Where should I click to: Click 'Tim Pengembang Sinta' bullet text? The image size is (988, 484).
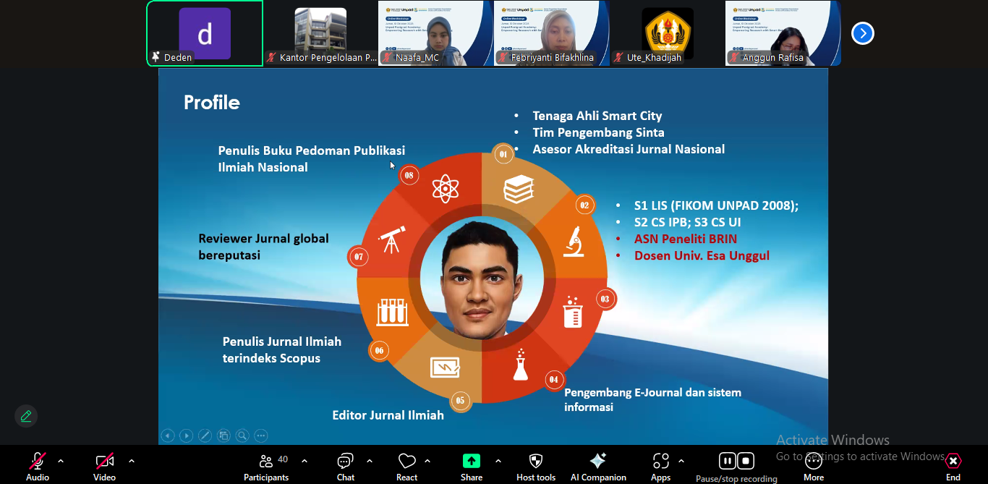pyautogui.click(x=598, y=132)
